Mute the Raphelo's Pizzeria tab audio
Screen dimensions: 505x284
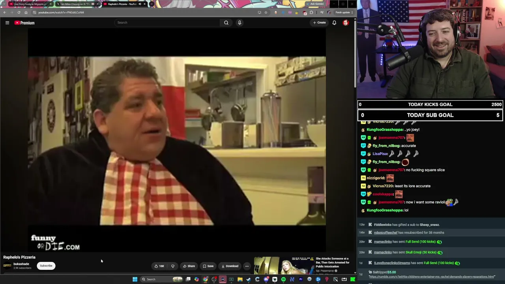[140, 4]
